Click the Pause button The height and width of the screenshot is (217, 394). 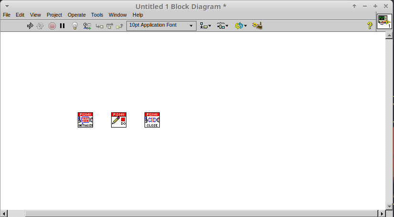(x=62, y=26)
